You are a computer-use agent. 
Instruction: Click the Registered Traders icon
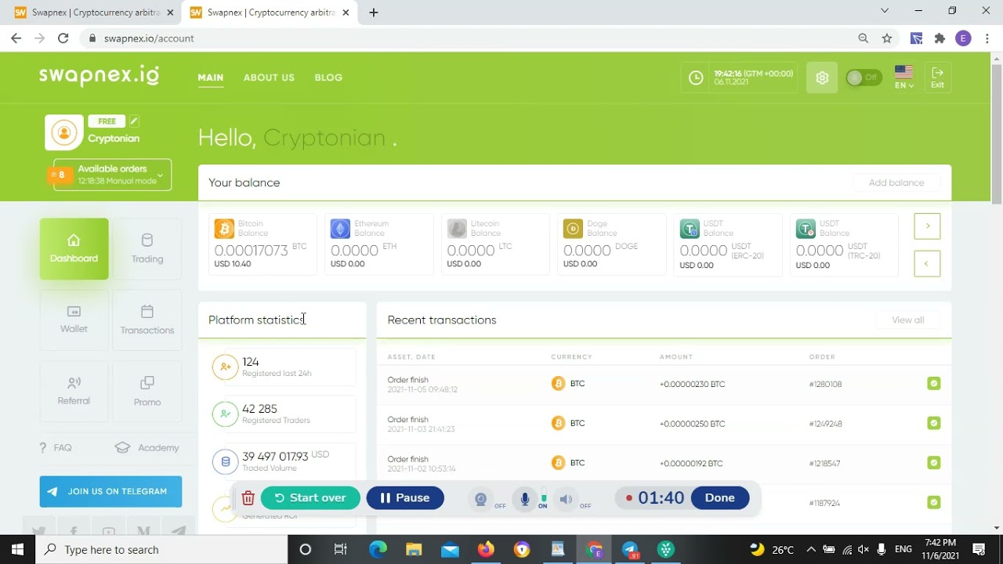pyautogui.click(x=225, y=414)
